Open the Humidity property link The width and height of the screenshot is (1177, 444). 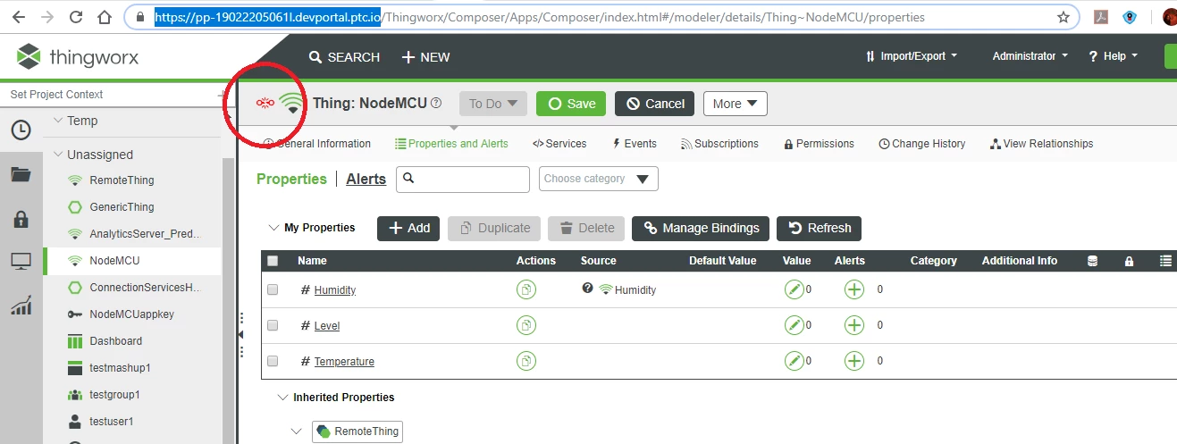(335, 289)
